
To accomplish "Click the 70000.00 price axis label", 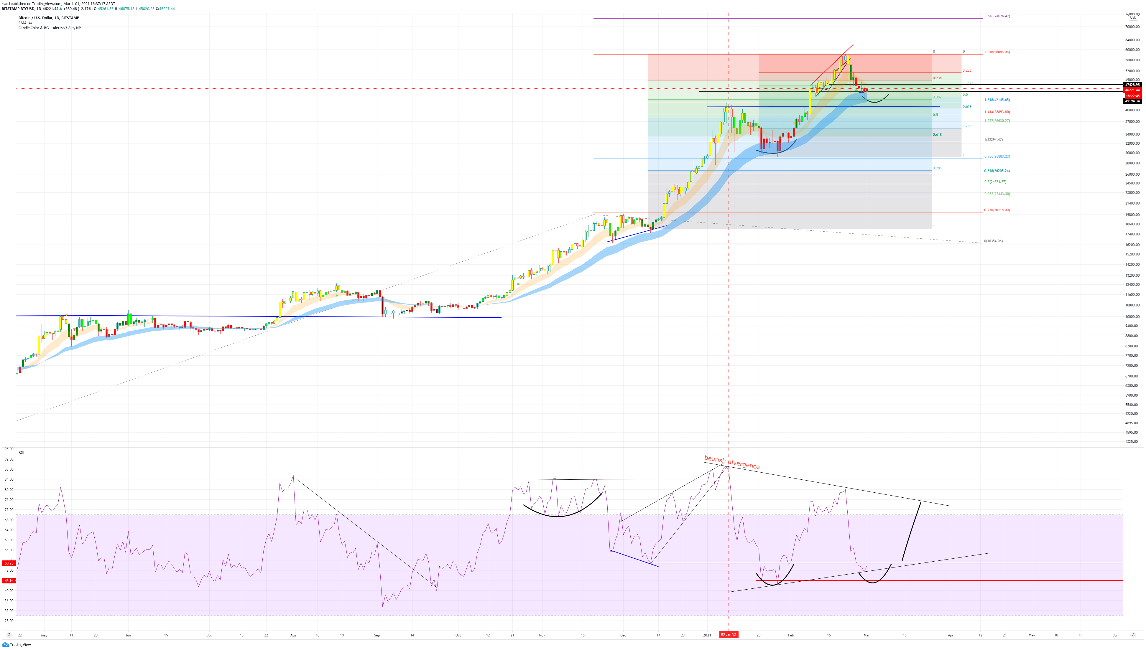I will (x=1133, y=27).
